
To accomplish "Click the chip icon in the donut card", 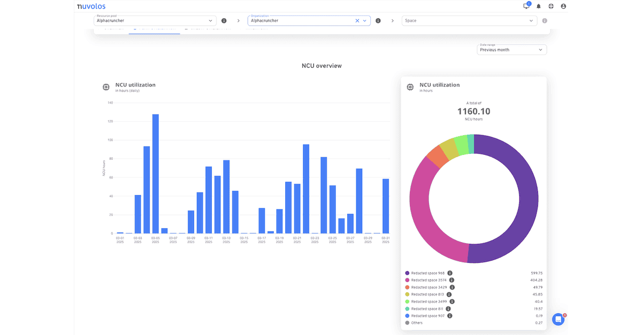I will [x=410, y=87].
